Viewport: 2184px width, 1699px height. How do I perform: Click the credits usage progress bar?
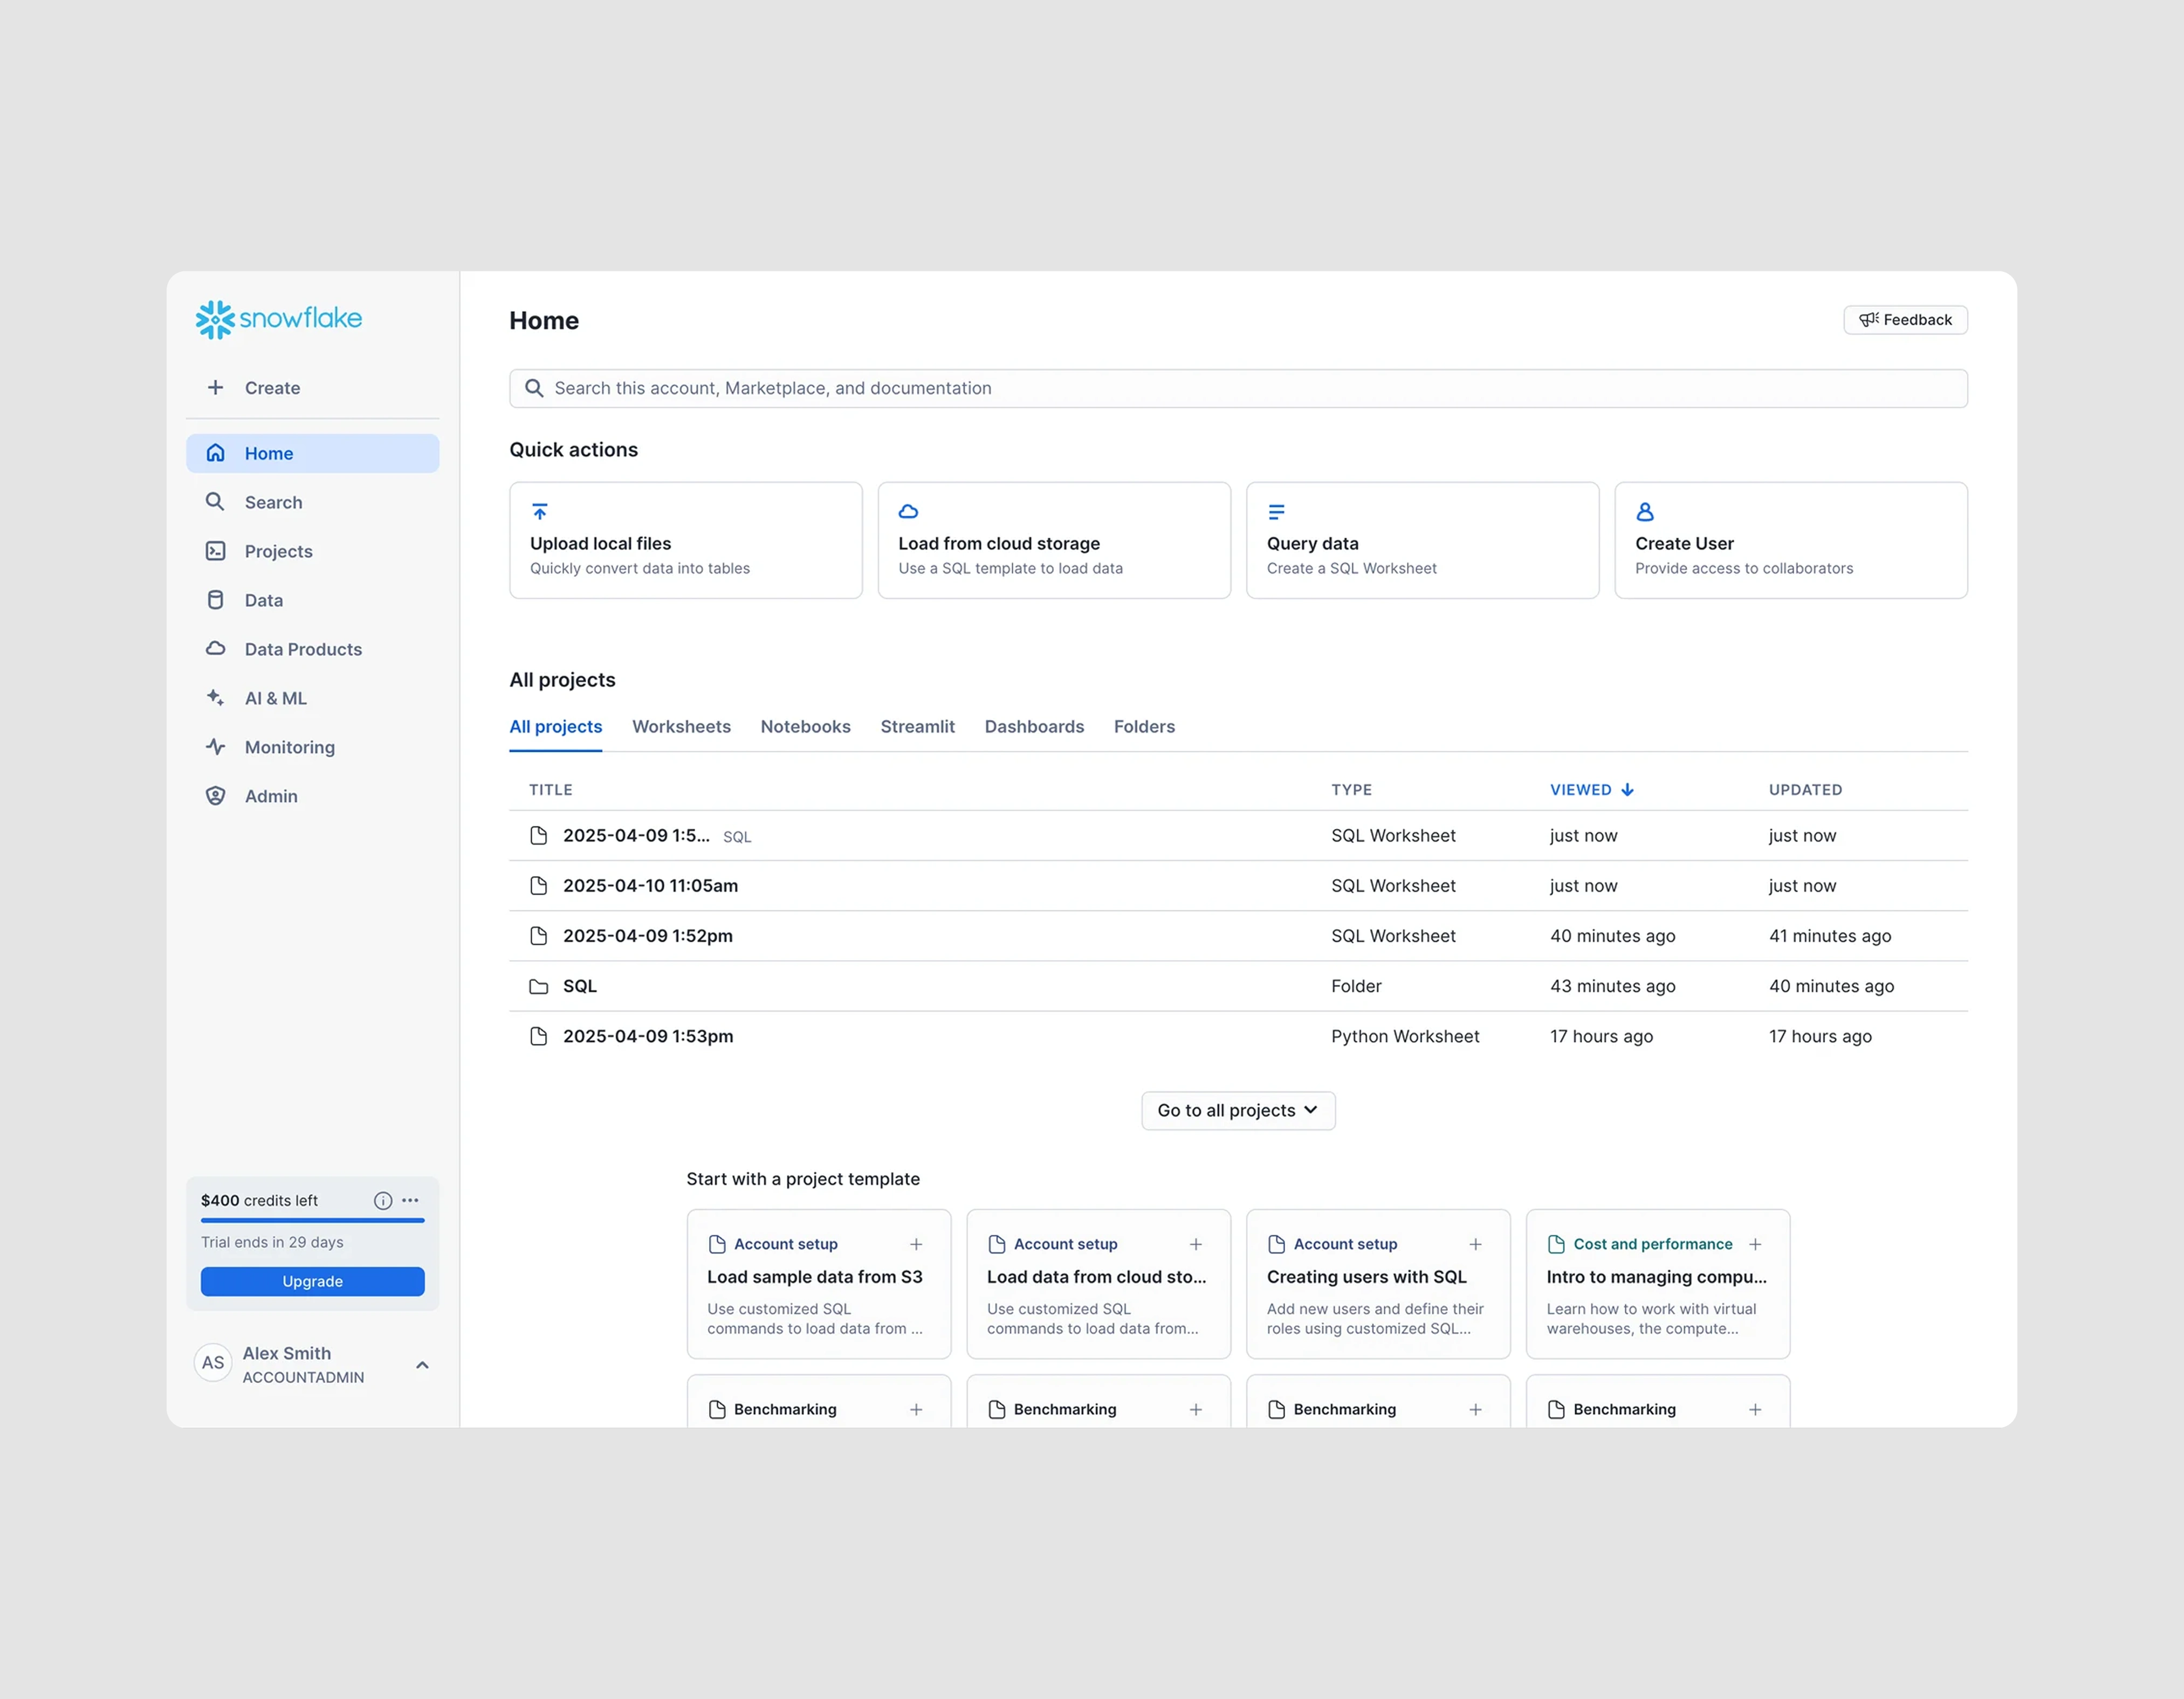(x=312, y=1220)
